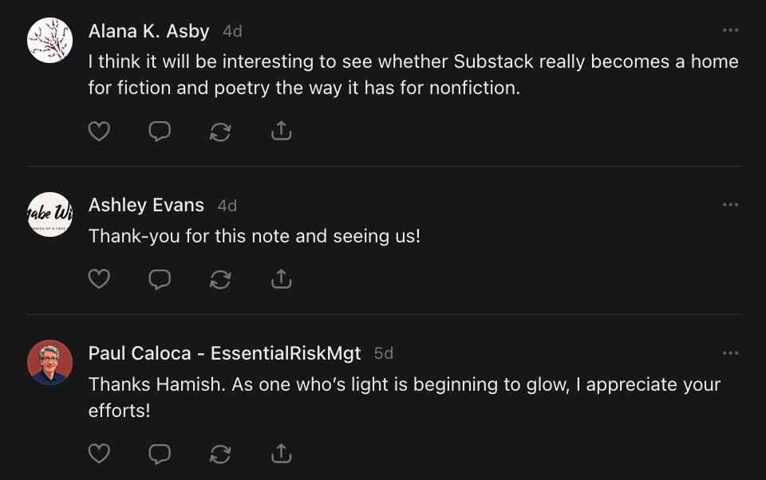The height and width of the screenshot is (480, 766).
Task: Reply to Alana K. Asby's comment
Action: point(160,131)
